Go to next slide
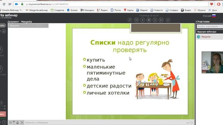 155,20
